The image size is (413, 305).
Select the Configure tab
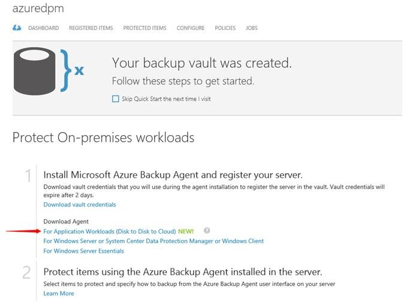point(190,28)
